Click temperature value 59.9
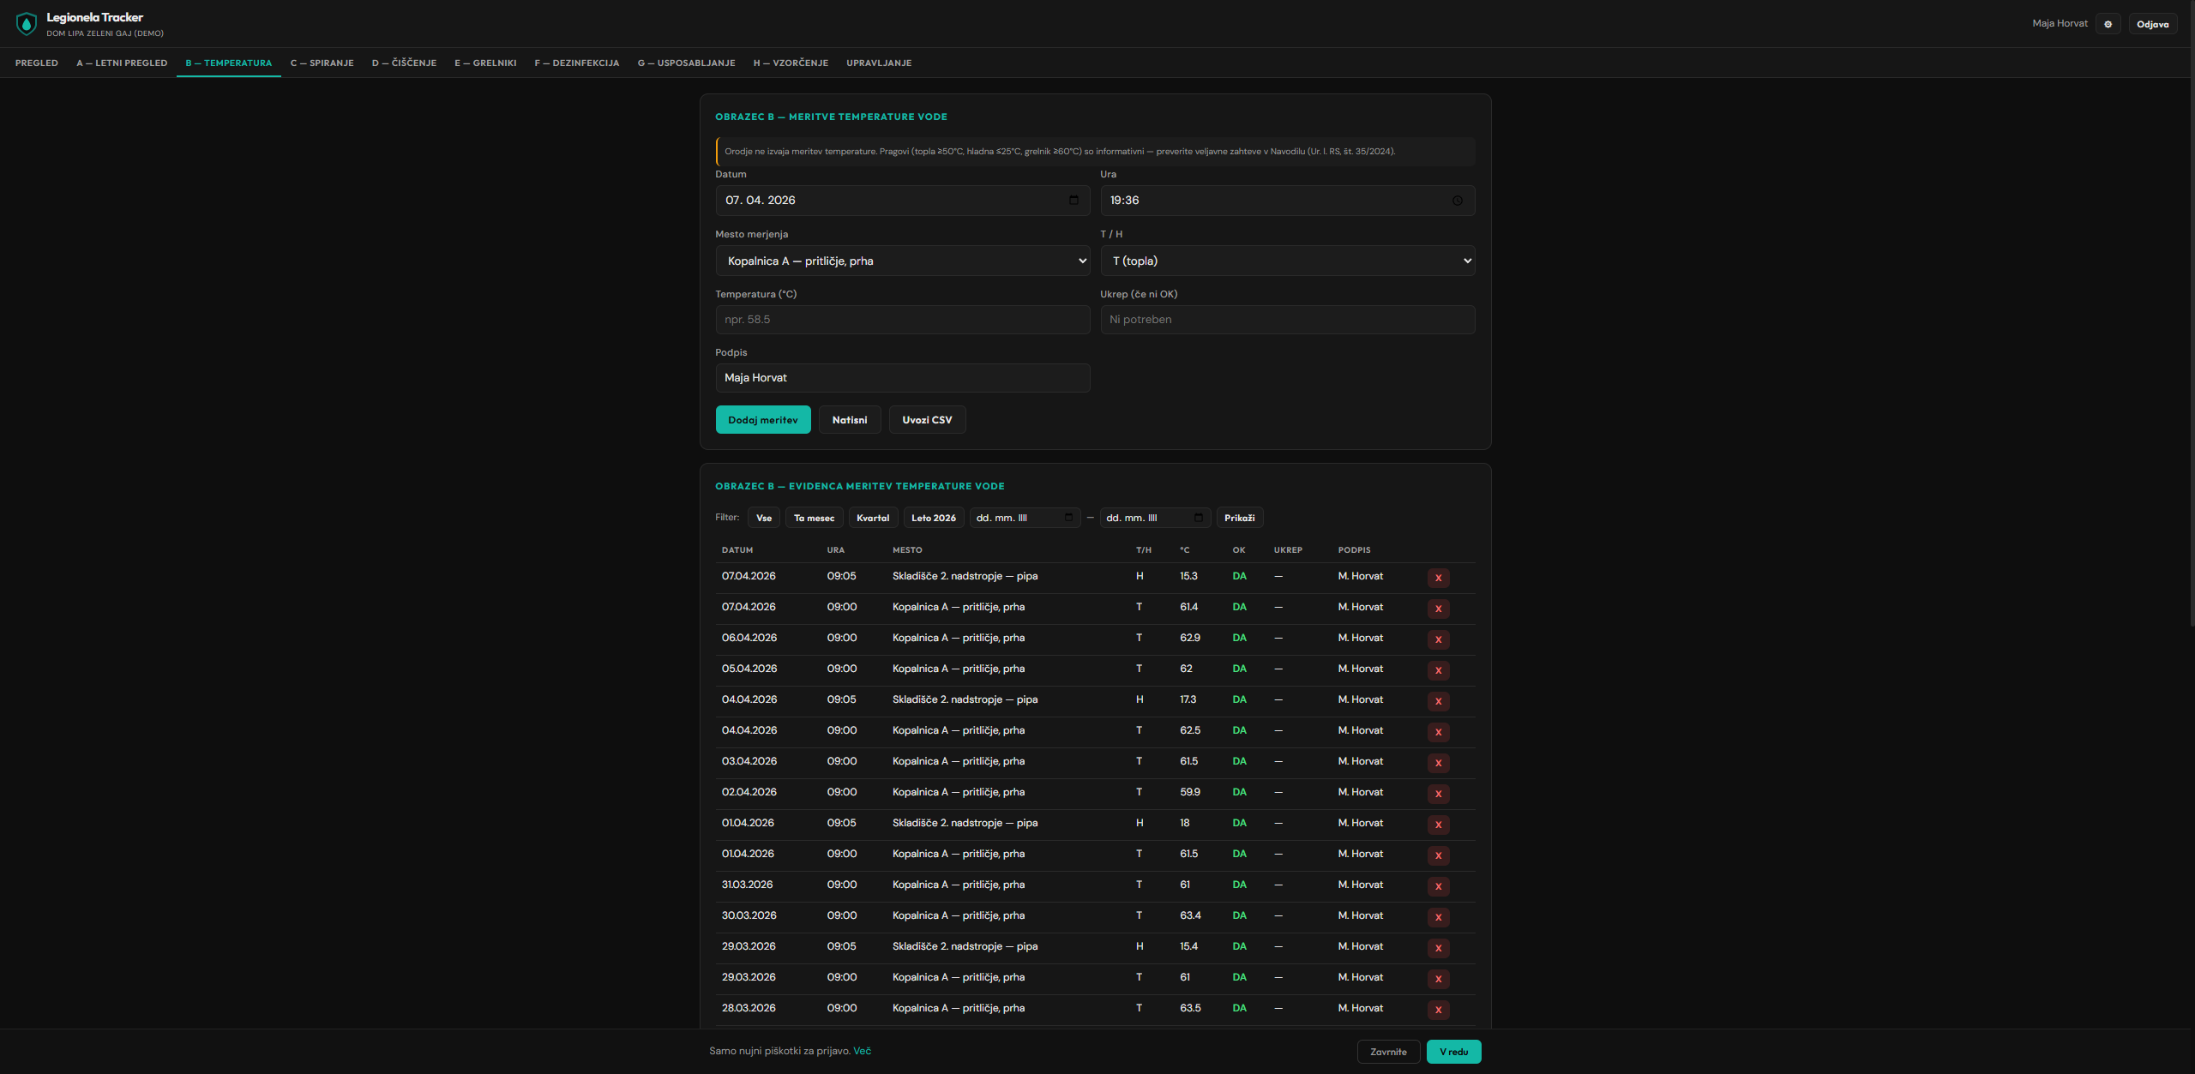 (x=1189, y=792)
